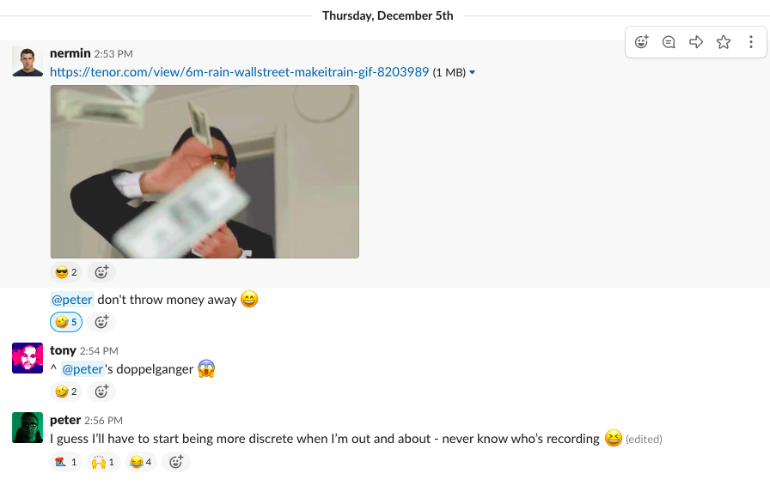Click the add reaction icon in message toolbar

point(641,42)
